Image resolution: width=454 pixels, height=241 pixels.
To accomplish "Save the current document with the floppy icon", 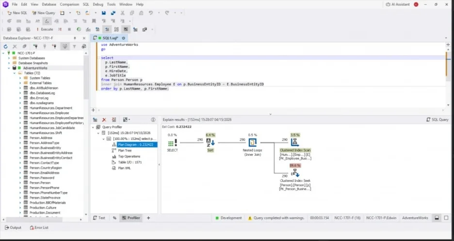I will [104, 13].
